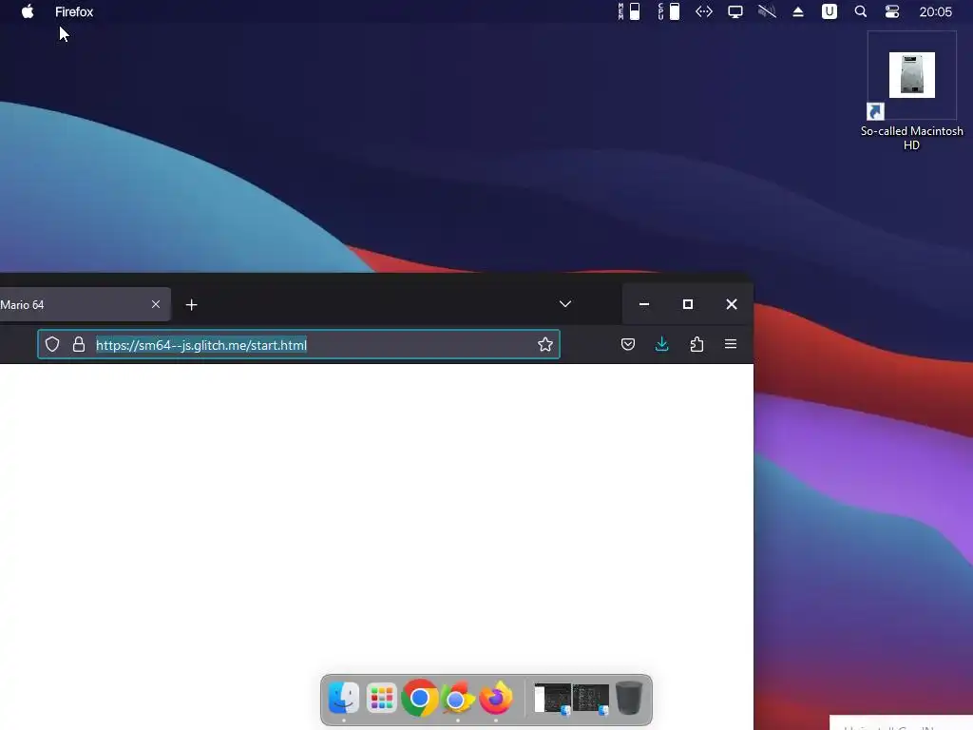Click the network arrows icon in the menu bar
973x730 pixels.
704,11
